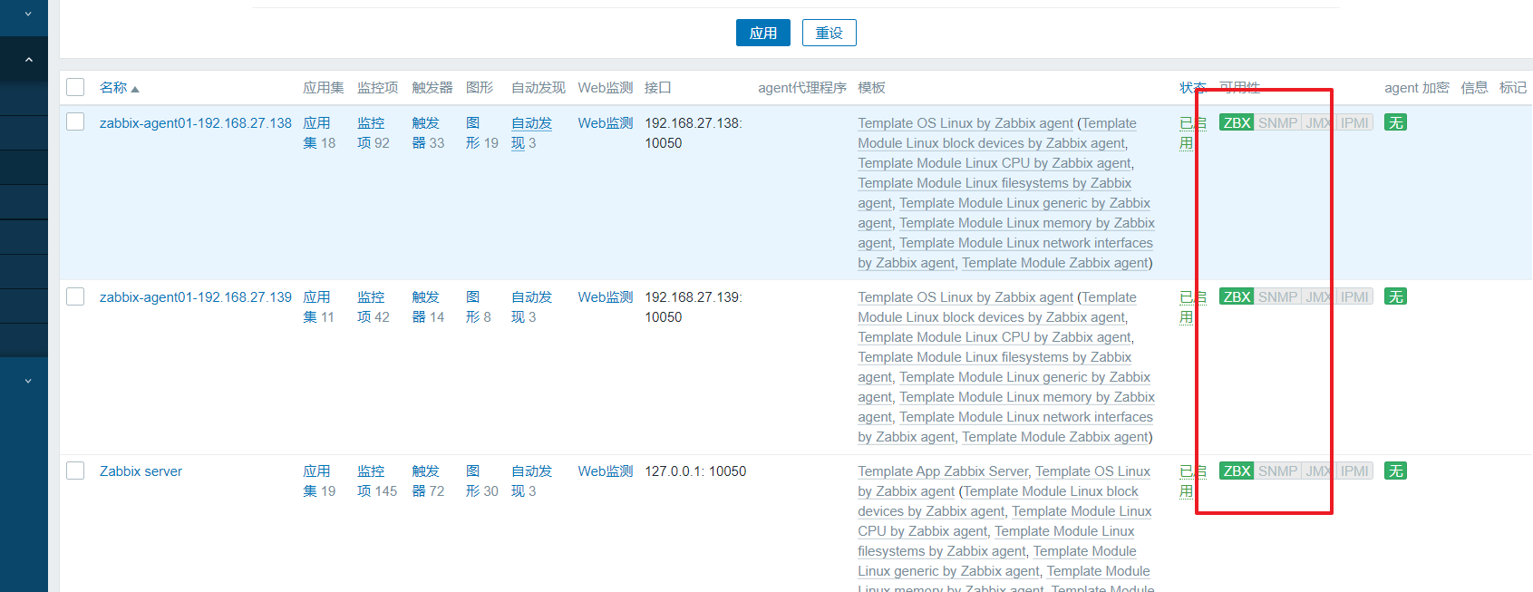Open 监控项 42 for host 192.168.27.139
Image resolution: width=1533 pixels, height=592 pixels.
[373, 306]
